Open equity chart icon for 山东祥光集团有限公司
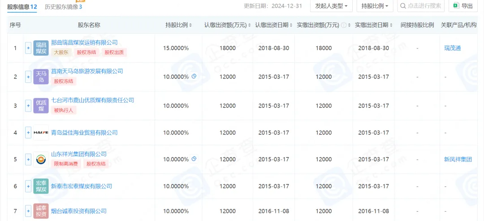 (x=194, y=159)
